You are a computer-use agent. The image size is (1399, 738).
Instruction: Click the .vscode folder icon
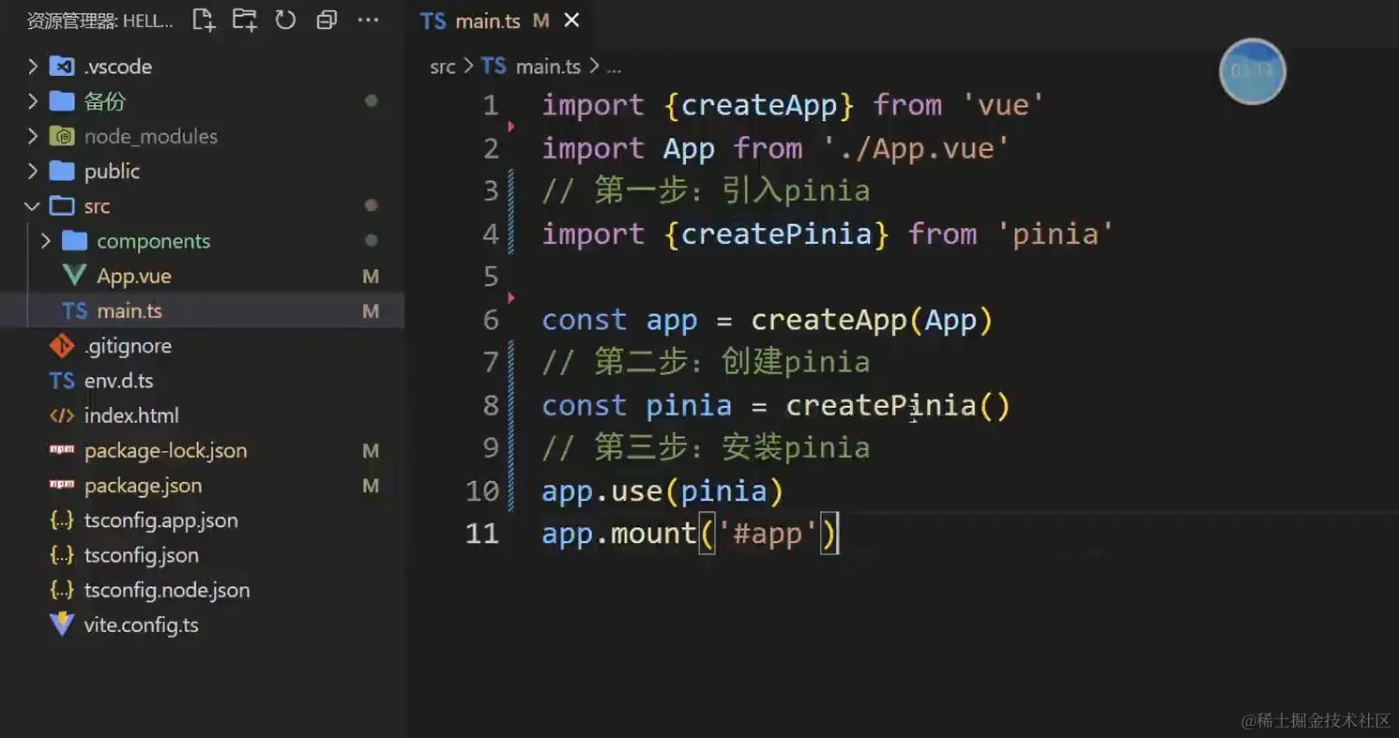(62, 67)
